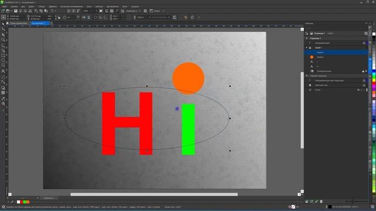Click the Mirror horizontally icon in property bar
Screen dimensions: 376x211
point(83,17)
